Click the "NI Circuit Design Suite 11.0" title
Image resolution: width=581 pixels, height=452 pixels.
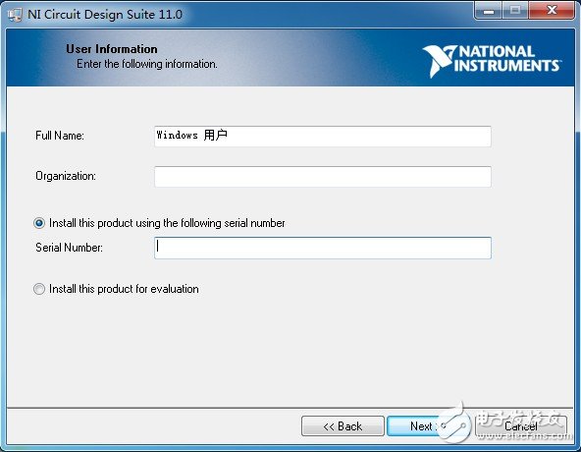(x=105, y=15)
